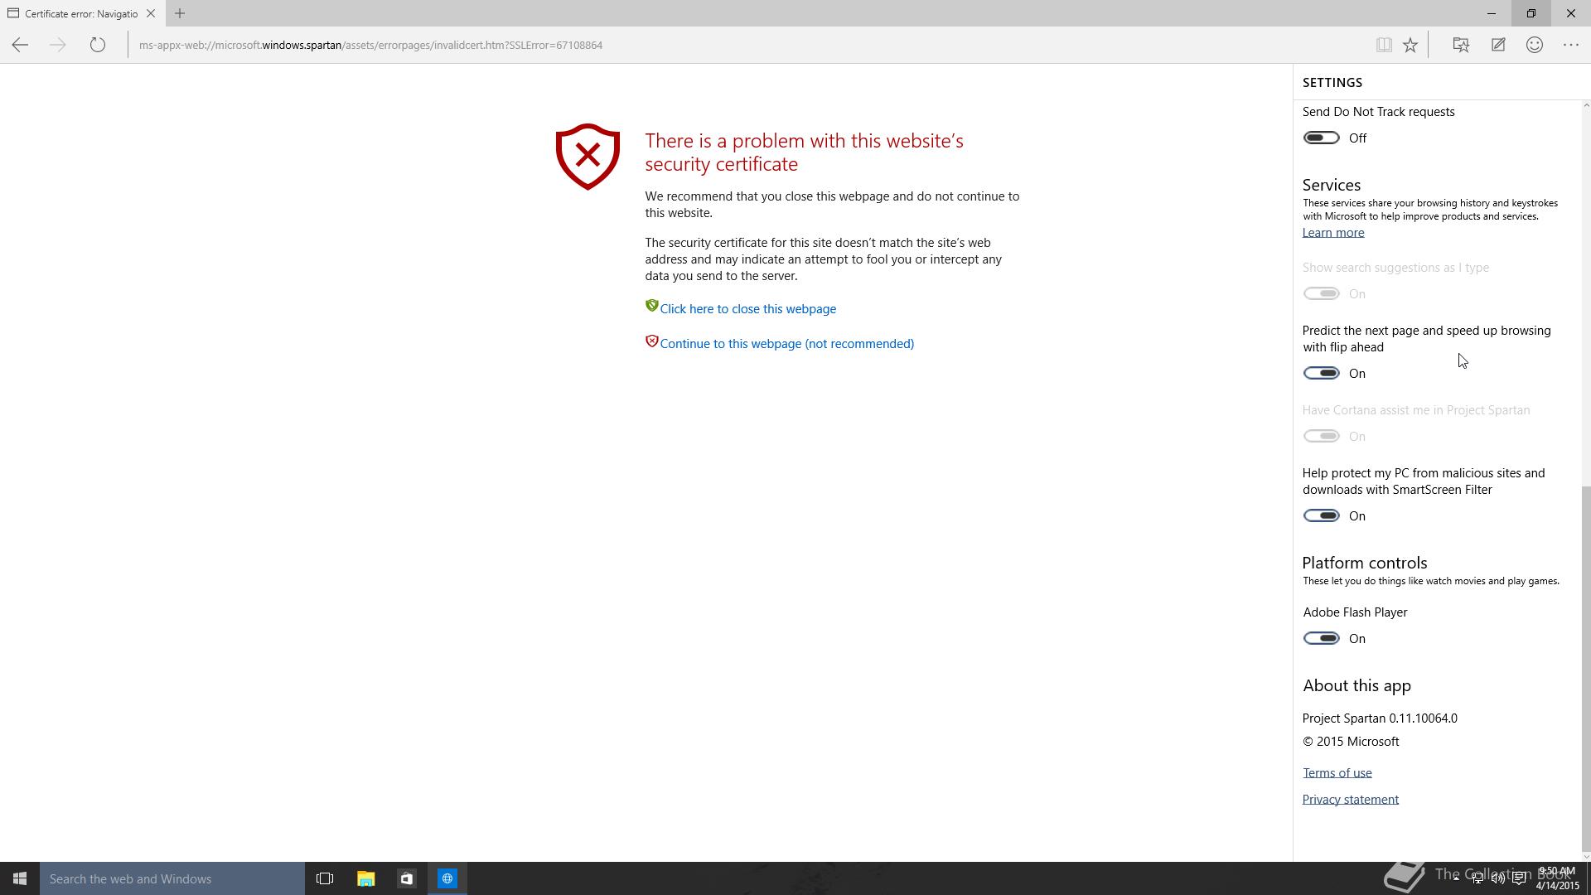Toggle Show search suggestions switch

click(1321, 293)
